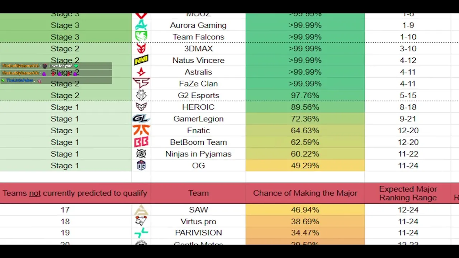This screenshot has width=459, height=258.
Task: Click the Natus Vincere NAVI logo
Action: point(141,60)
